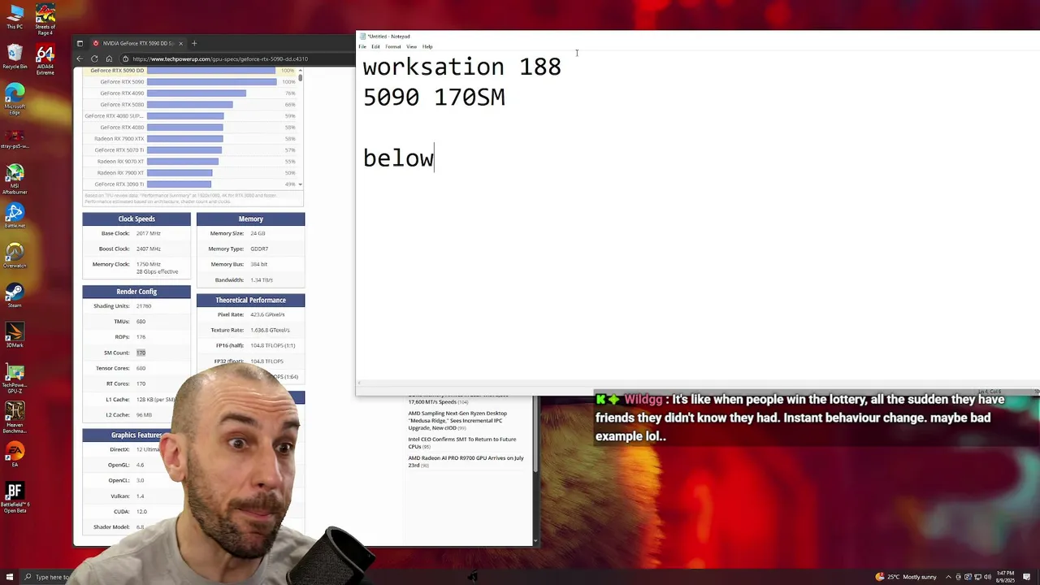Screen dimensions: 1040x585
Task: Launch the Battlefield 6 Open Beta shortcut
Action: (15, 497)
